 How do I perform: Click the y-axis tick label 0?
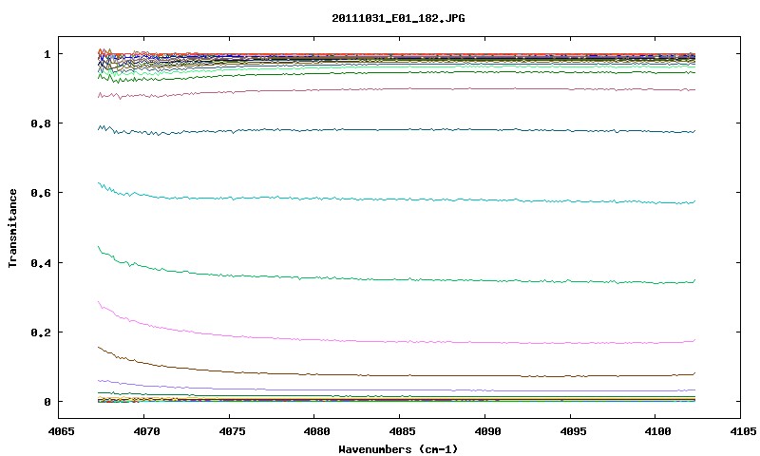pyautogui.click(x=47, y=402)
